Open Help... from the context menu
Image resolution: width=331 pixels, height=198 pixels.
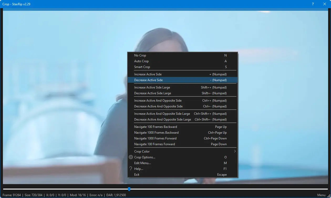pos(183,169)
